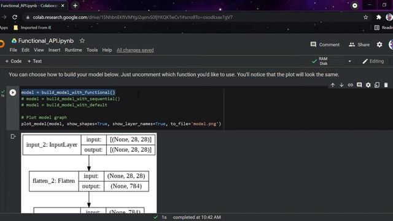Viewport: 393px width, 221px height.
Task: Select the Functional_API.ipynb notebook title
Action: pos(46,41)
